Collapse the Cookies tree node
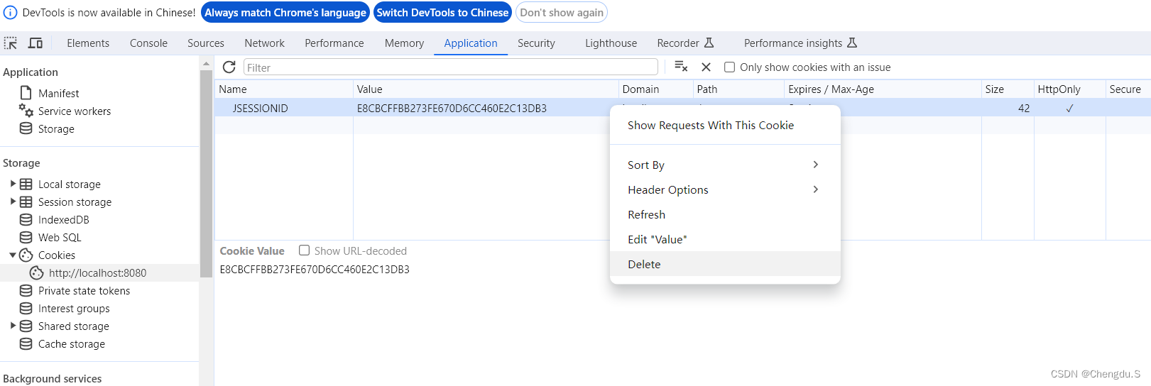 [x=13, y=255]
